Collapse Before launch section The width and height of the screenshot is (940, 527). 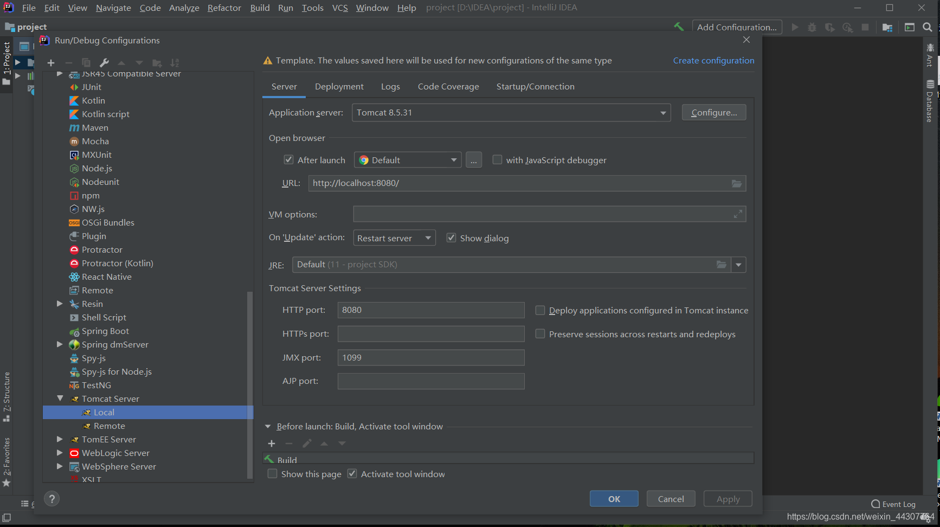[268, 427]
